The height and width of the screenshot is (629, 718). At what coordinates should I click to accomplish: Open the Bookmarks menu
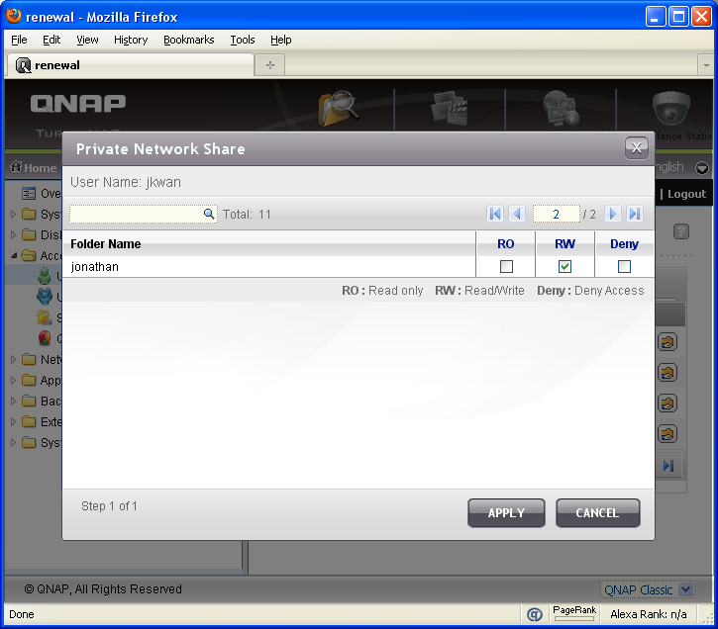(188, 40)
